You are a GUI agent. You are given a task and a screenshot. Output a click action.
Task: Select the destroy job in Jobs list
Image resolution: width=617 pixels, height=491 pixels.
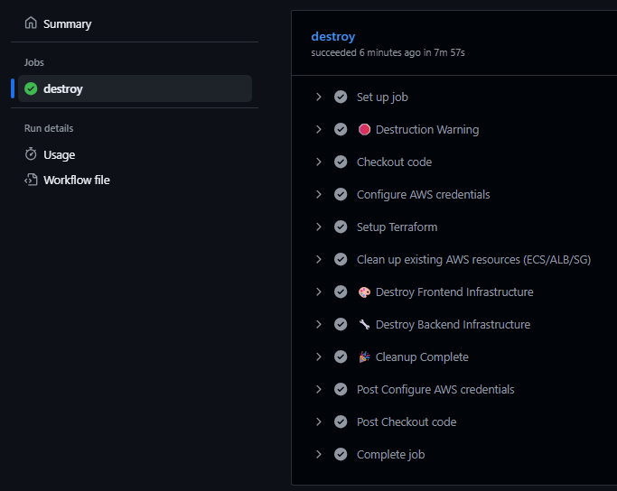[135, 88]
